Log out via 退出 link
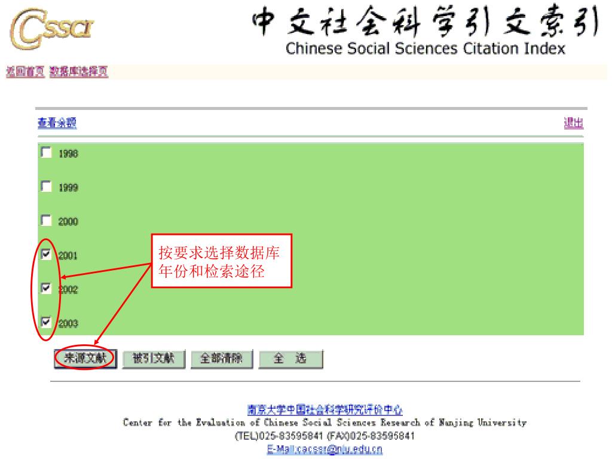 coord(573,123)
